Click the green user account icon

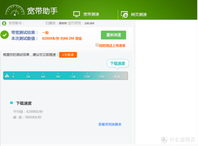4,23
